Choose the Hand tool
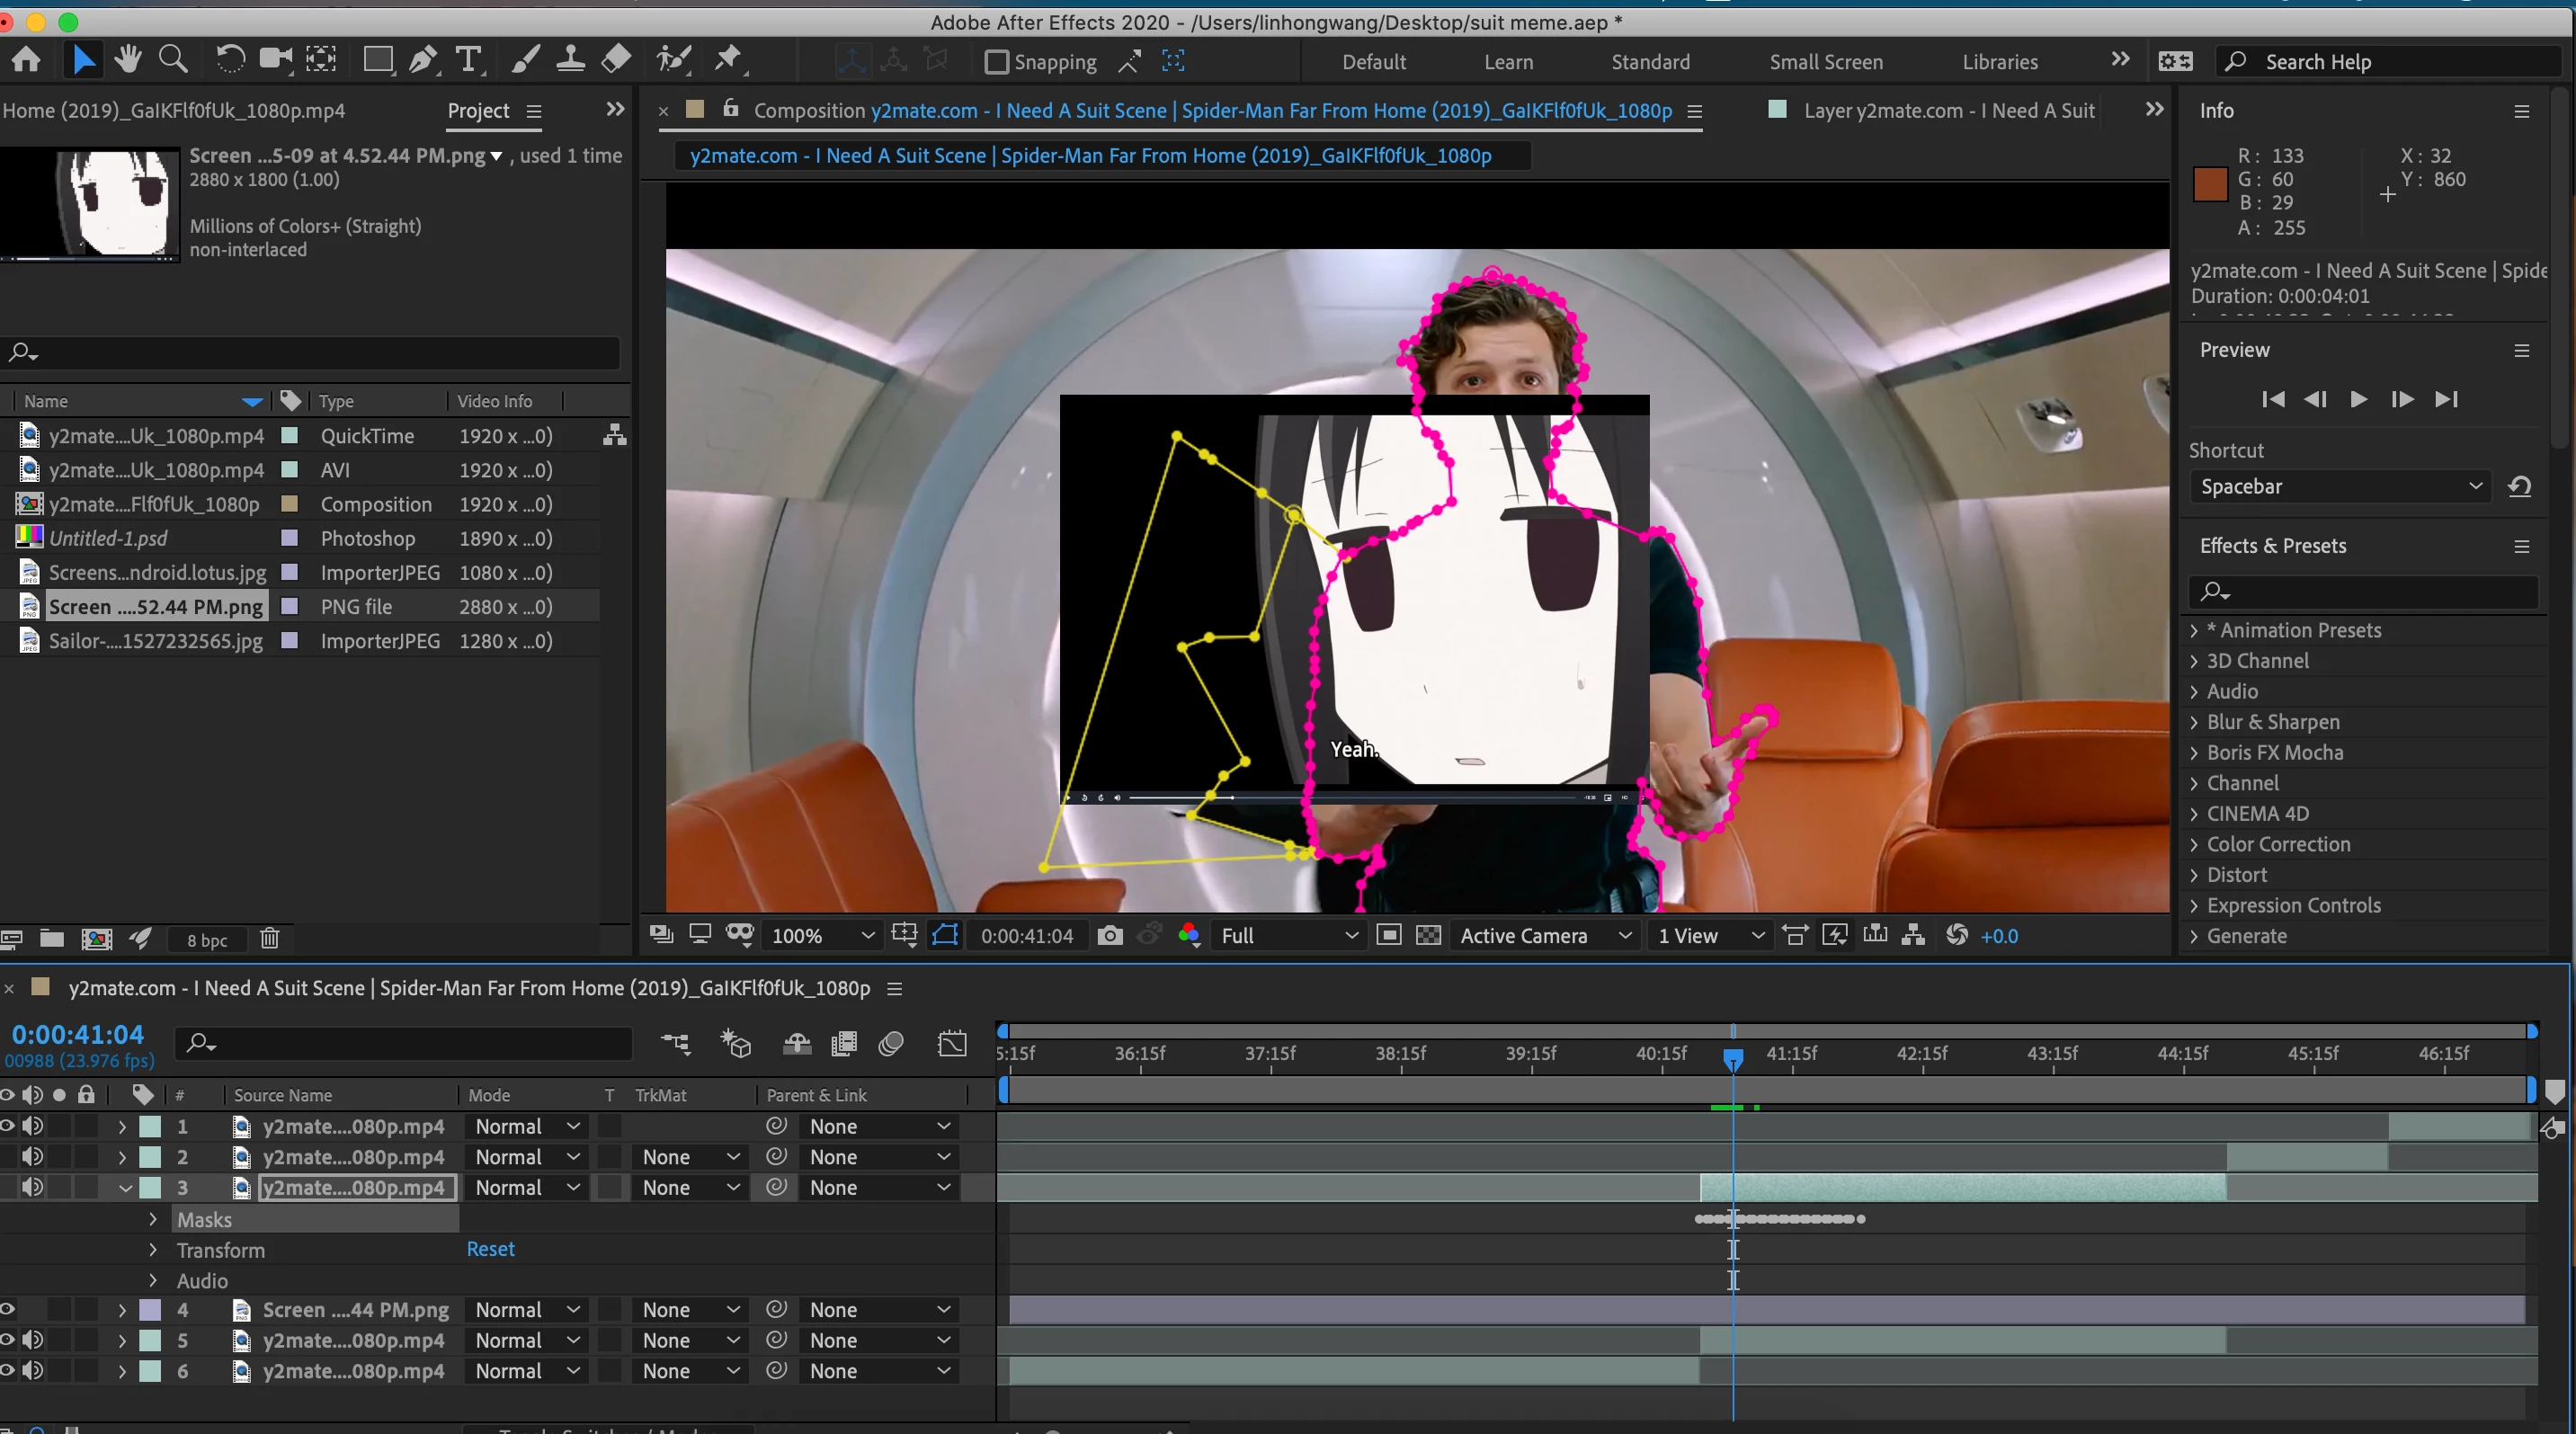 pyautogui.click(x=127, y=61)
